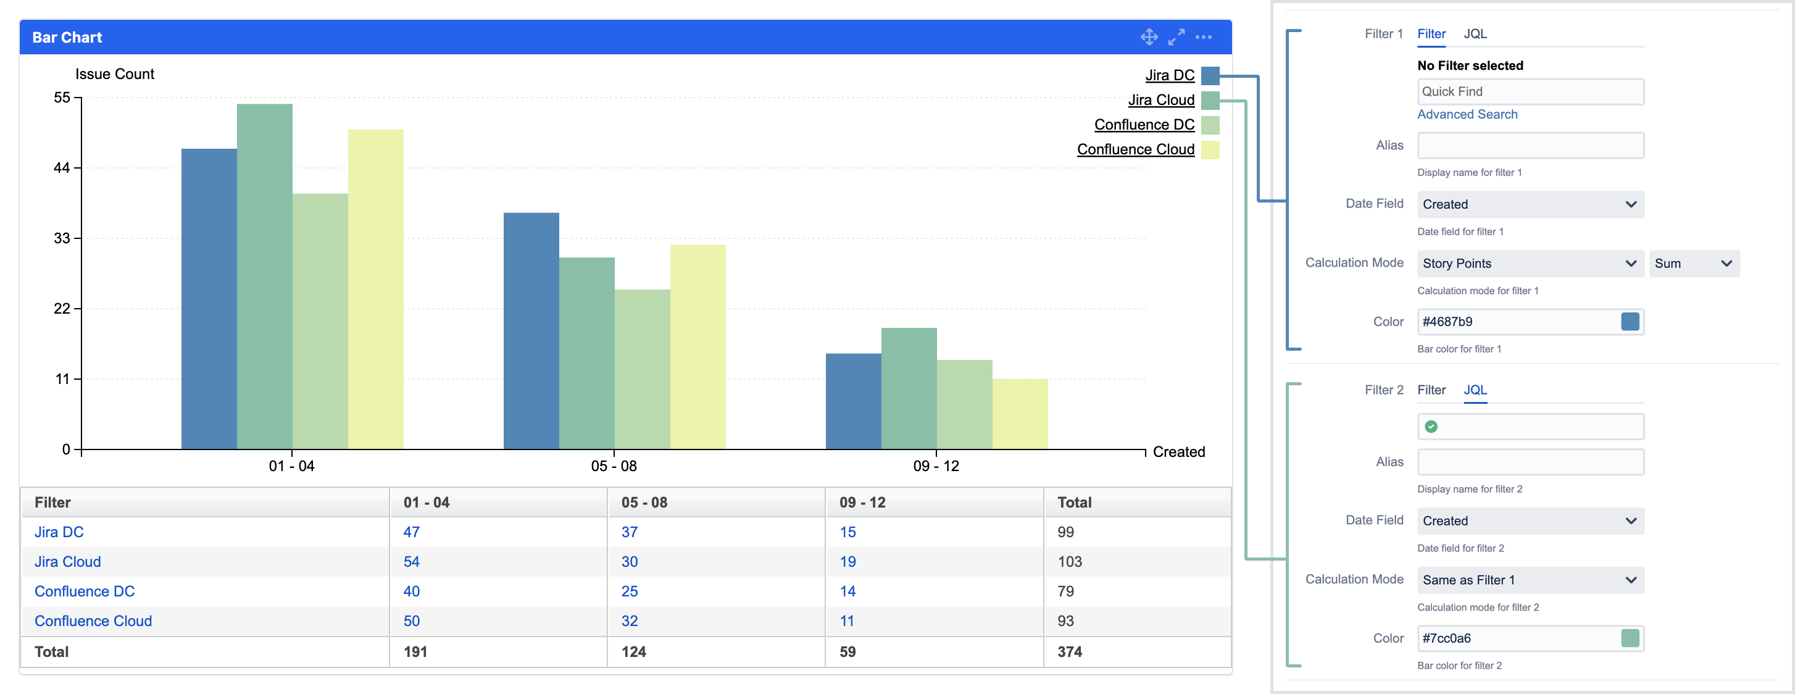
Task: Open the Sum aggregation dropdown
Action: click(x=1694, y=264)
